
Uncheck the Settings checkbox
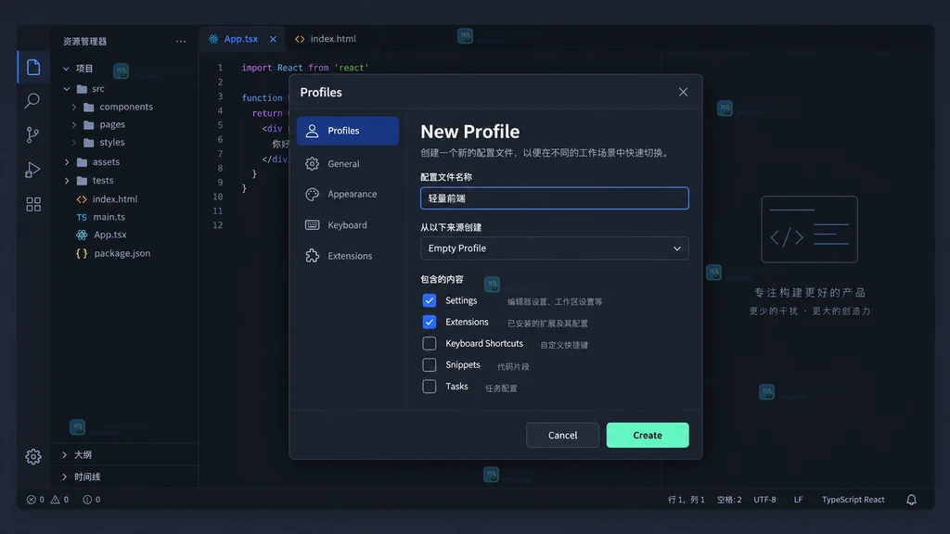pos(429,300)
